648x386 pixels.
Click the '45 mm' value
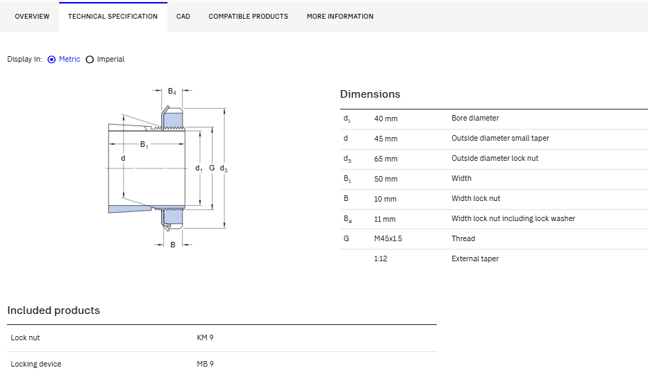click(385, 139)
